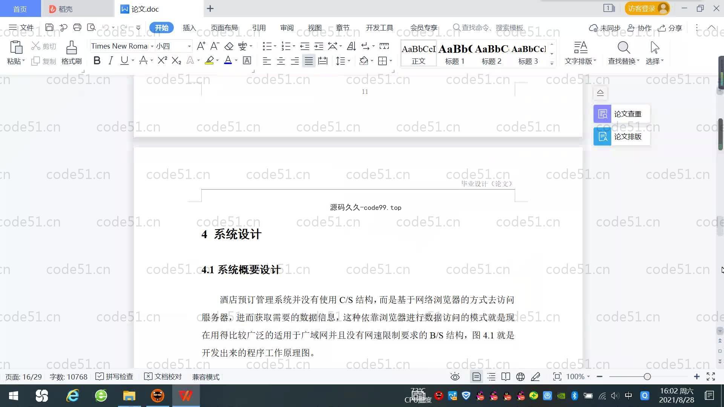
Task: Click the 分享 share button
Action: click(x=670, y=28)
